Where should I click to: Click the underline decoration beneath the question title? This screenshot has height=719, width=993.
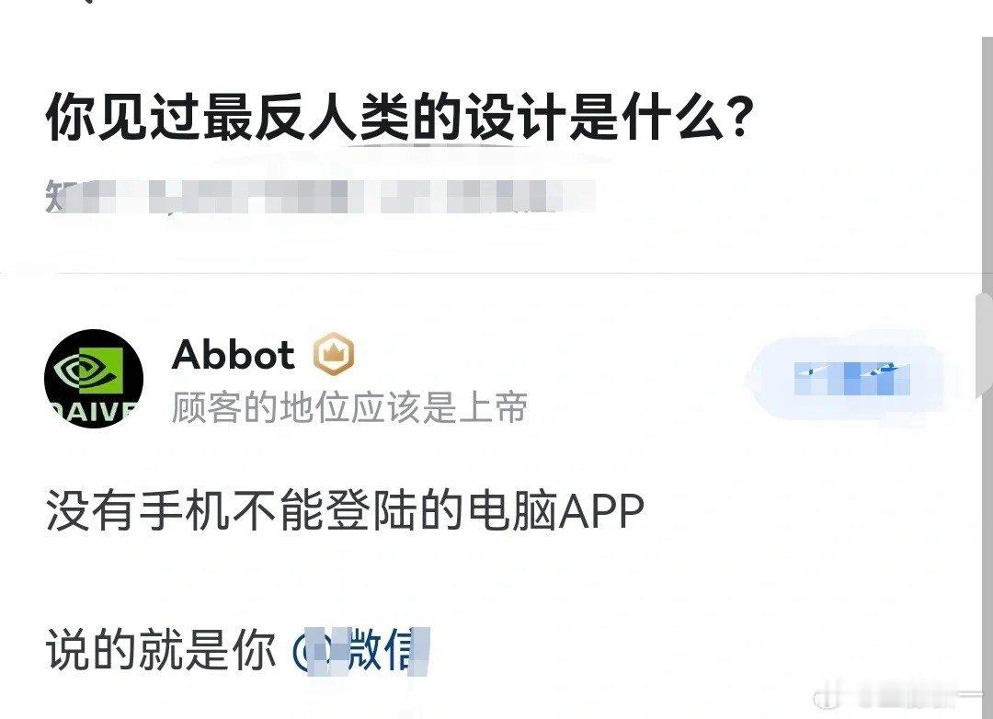coord(437,147)
